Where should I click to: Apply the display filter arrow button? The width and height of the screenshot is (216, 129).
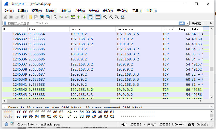(182, 23)
